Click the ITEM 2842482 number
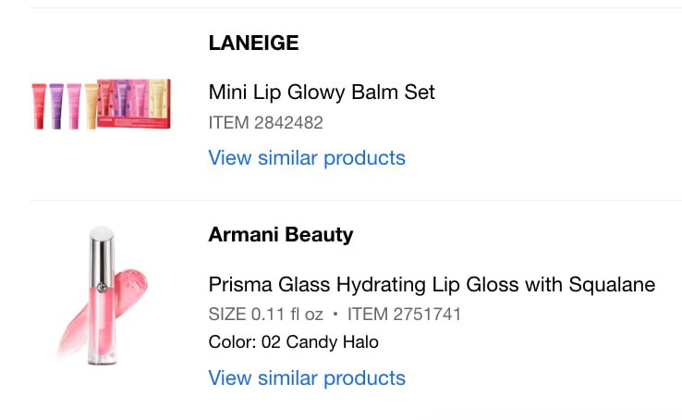The width and height of the screenshot is (682, 420). (x=265, y=122)
